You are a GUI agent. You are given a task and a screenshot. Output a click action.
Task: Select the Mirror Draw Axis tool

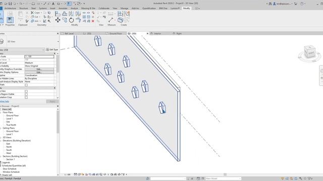[78, 14]
